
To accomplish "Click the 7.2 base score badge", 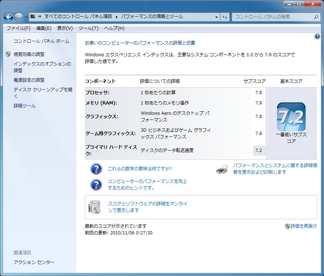I will tap(291, 117).
